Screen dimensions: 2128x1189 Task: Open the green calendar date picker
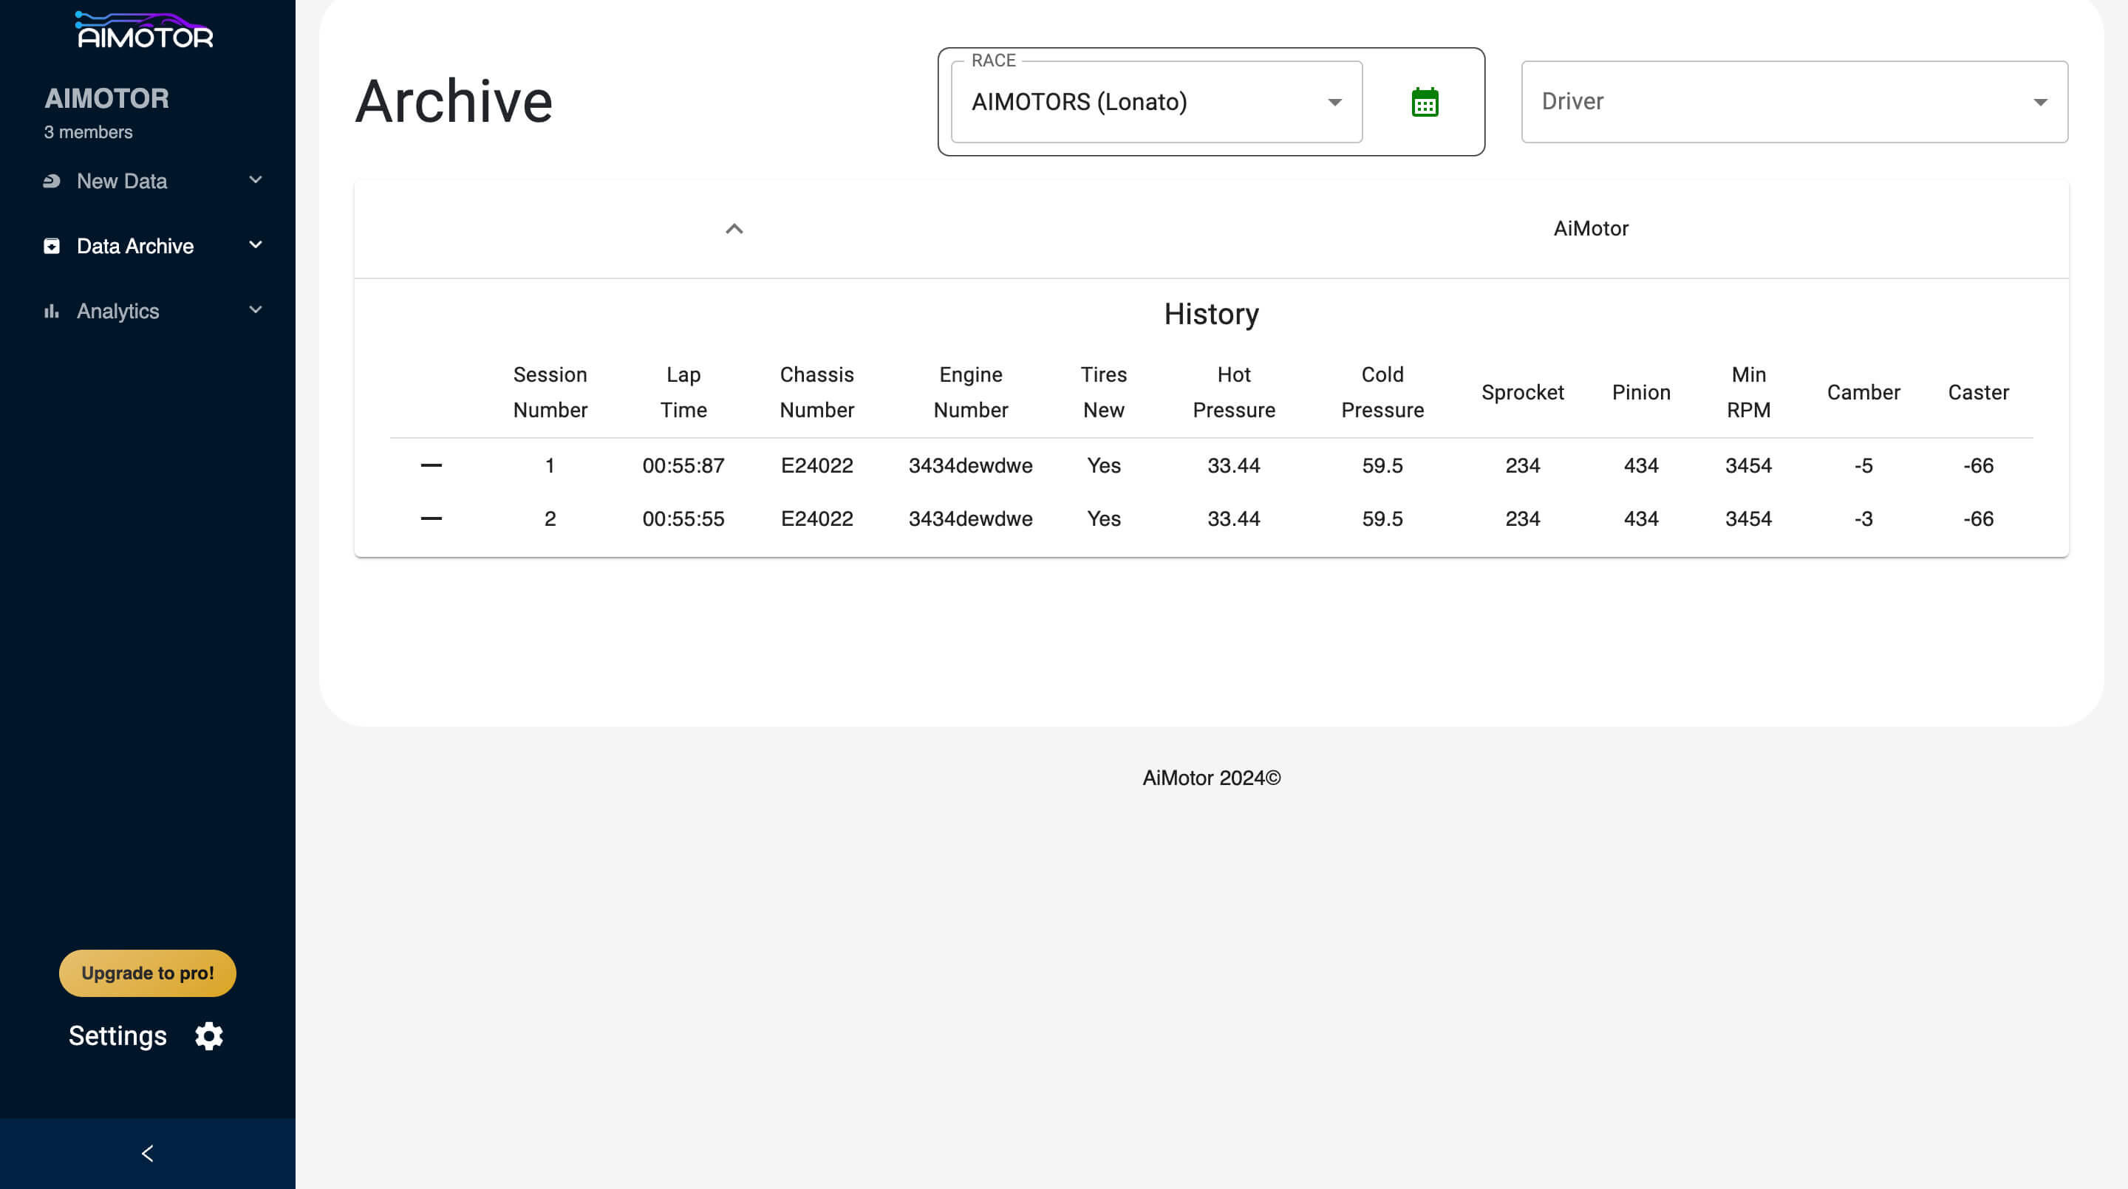pos(1424,103)
